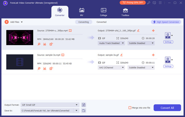Open the cut scissors for sample-3s.mp4
185x117 pixels.
click(x=45, y=69)
